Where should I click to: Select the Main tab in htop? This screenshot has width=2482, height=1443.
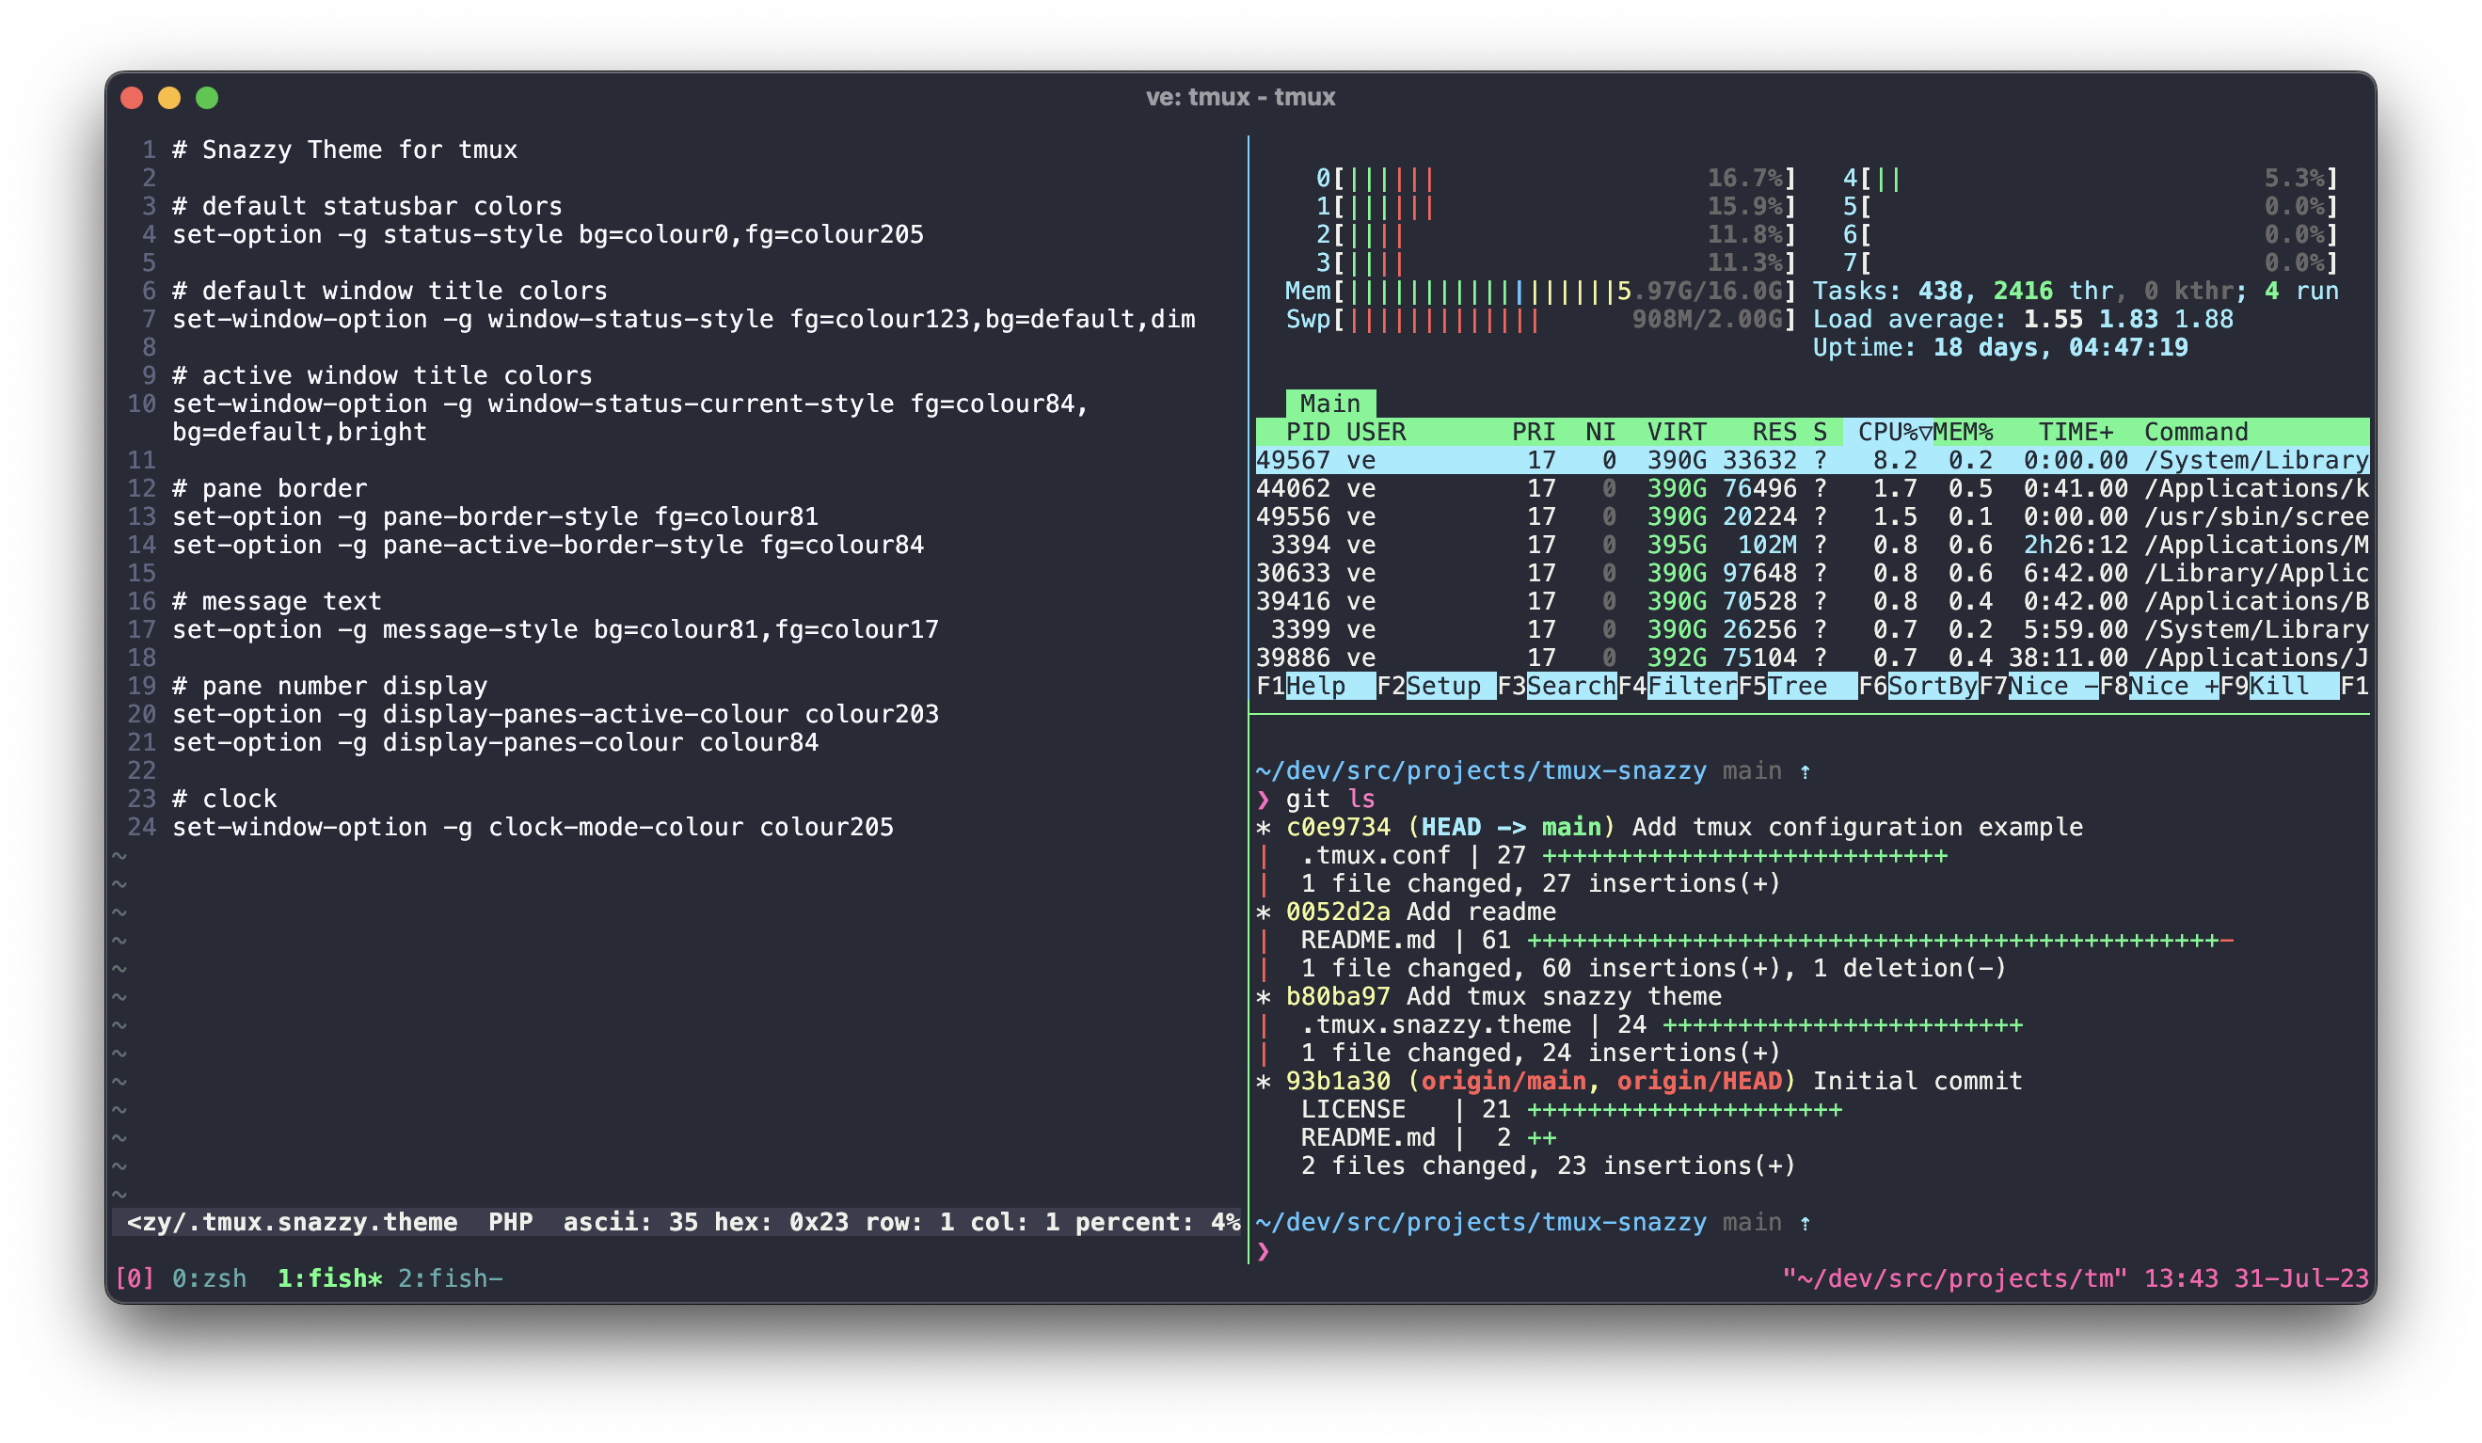[x=1329, y=404]
